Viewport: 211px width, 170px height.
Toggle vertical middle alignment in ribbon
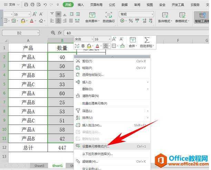pyautogui.click(x=58, y=14)
